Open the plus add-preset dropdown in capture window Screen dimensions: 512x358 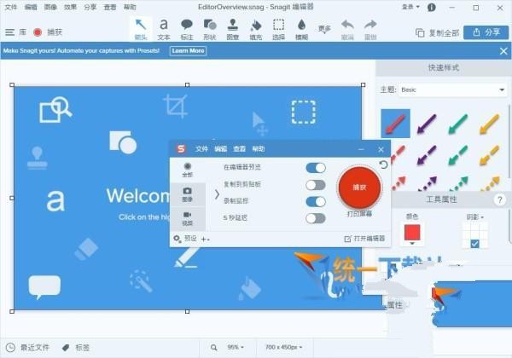[205, 240]
